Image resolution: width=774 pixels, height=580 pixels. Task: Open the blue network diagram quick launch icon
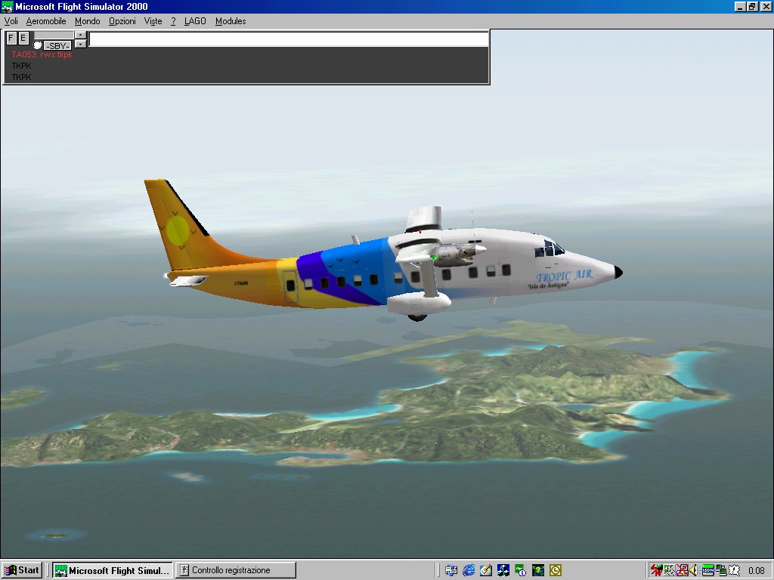click(x=503, y=571)
